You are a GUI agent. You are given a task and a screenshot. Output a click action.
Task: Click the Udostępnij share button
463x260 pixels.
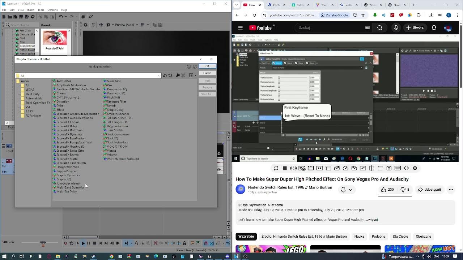[x=429, y=190]
